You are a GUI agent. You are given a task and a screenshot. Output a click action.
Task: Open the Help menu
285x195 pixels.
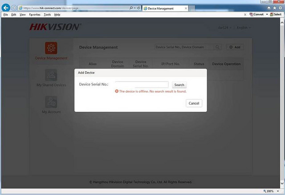tap(57, 15)
